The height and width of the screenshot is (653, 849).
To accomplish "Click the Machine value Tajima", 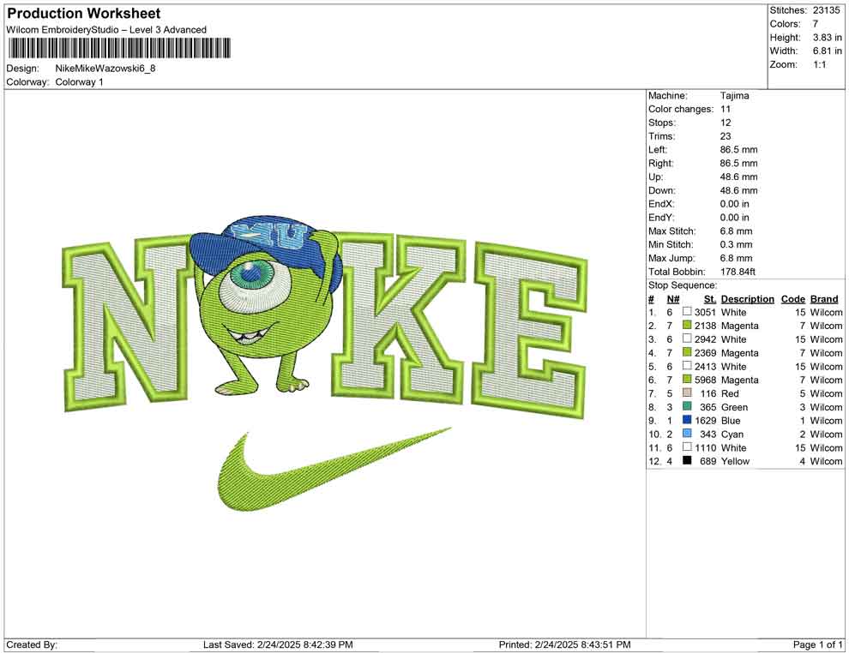I will click(x=734, y=96).
